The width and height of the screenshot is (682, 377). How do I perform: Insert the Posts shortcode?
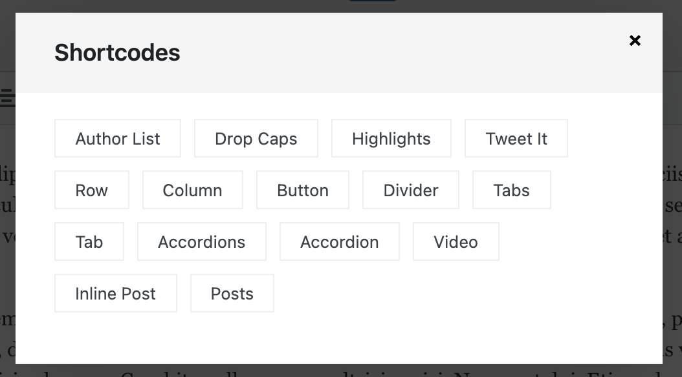point(232,293)
